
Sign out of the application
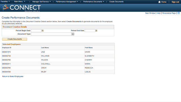pos(175,2)
